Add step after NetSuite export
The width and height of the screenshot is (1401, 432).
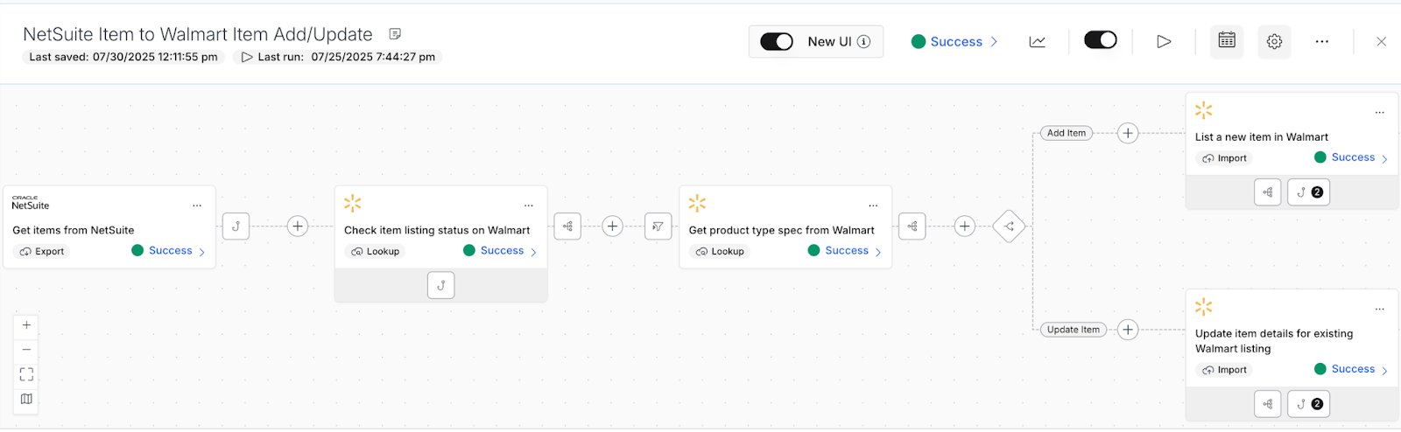click(x=298, y=226)
